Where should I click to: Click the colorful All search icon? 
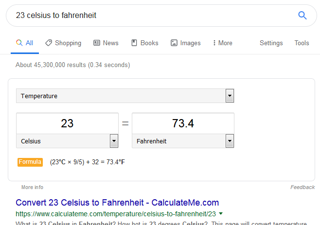[19, 43]
